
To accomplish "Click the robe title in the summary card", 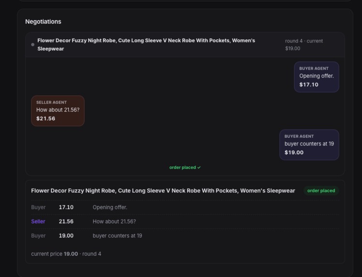I will [x=163, y=191].
